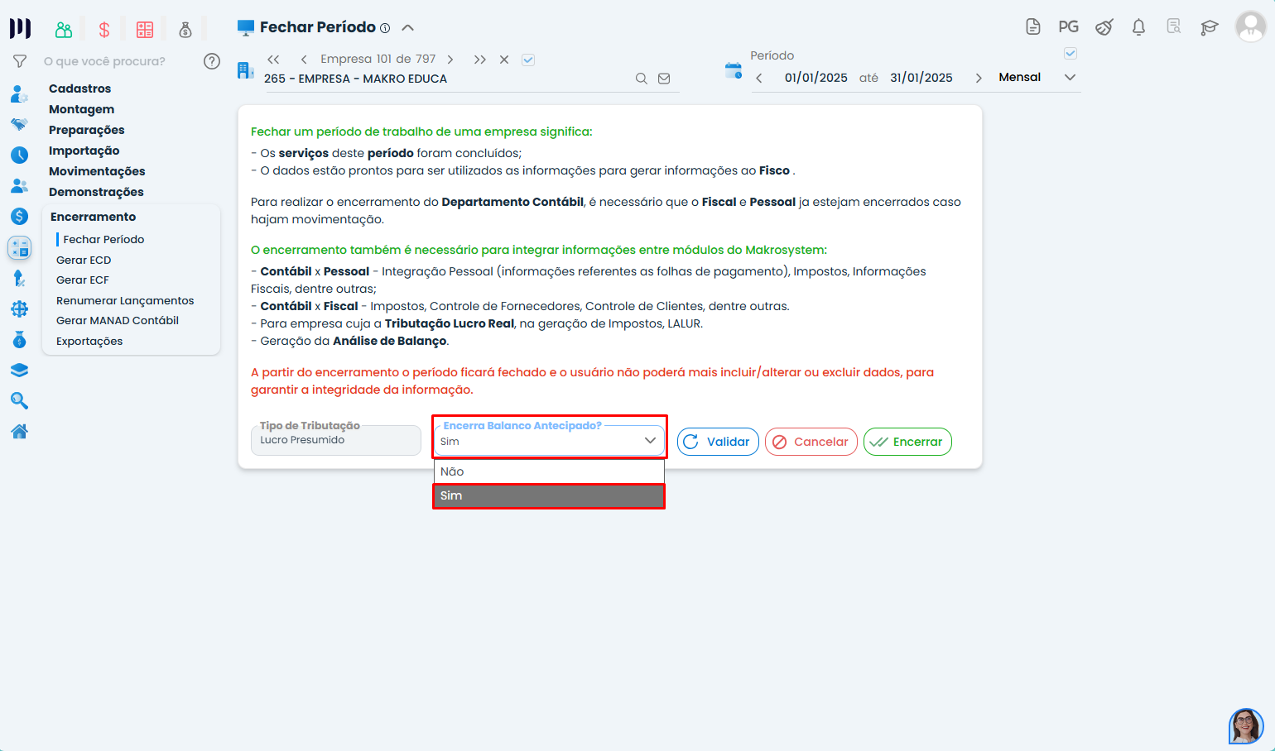This screenshot has width=1275, height=751.
Task: Open the help question mark icon
Action: coord(212,61)
